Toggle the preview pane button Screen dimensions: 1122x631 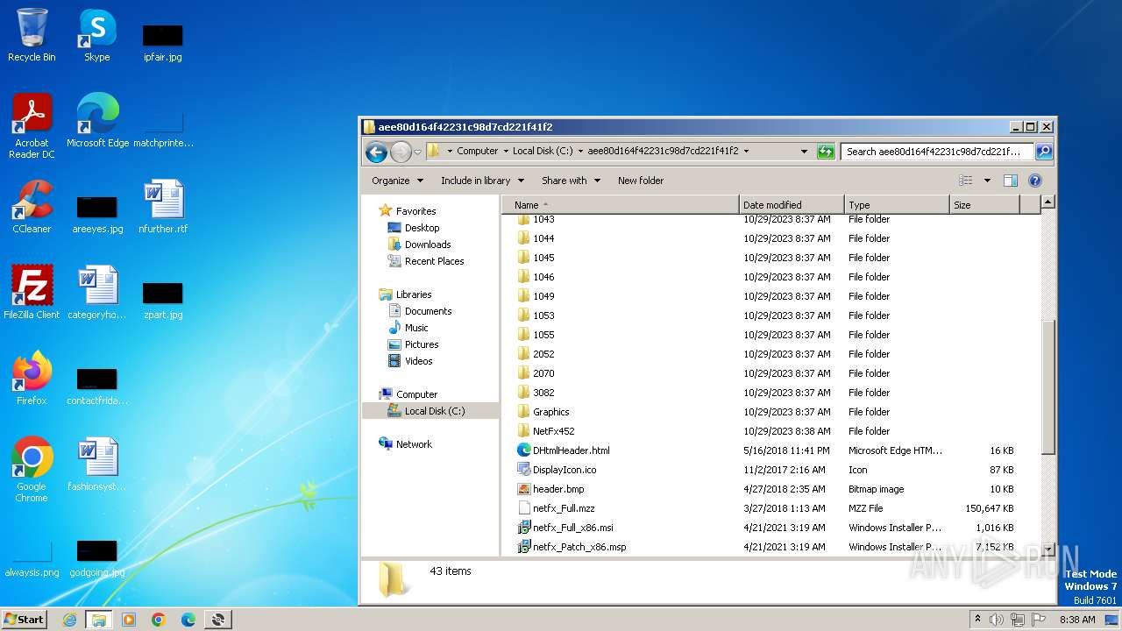(x=1010, y=181)
